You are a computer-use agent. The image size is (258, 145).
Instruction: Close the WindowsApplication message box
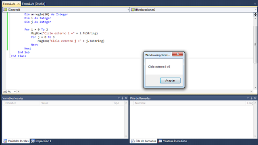point(177,54)
